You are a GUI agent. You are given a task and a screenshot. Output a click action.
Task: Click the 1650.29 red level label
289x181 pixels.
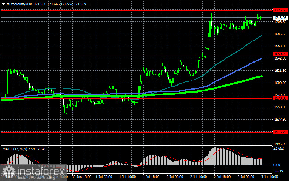pos(280,54)
